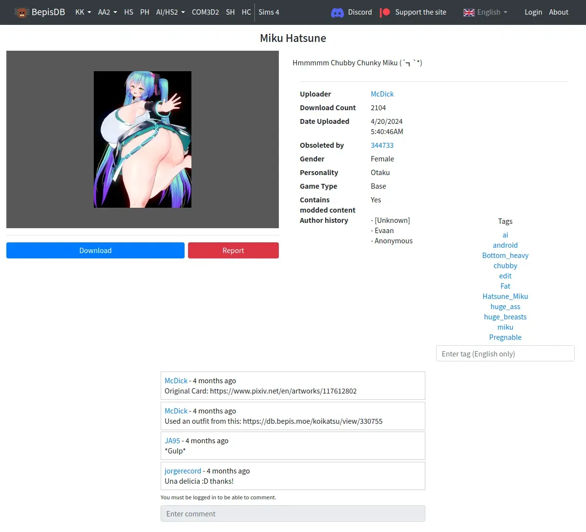586x532 pixels.
Task: Click the date uploaded value 4/20/2024
Action: click(x=387, y=121)
